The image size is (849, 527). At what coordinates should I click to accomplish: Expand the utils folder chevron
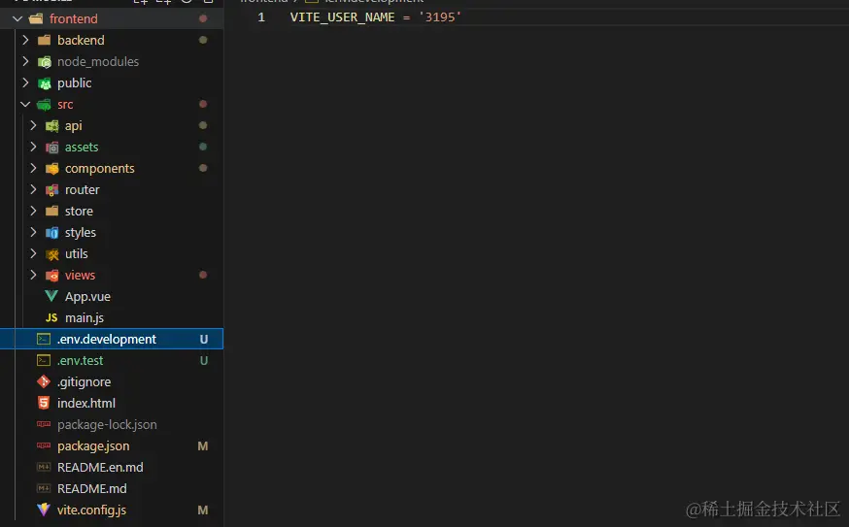pyautogui.click(x=33, y=253)
